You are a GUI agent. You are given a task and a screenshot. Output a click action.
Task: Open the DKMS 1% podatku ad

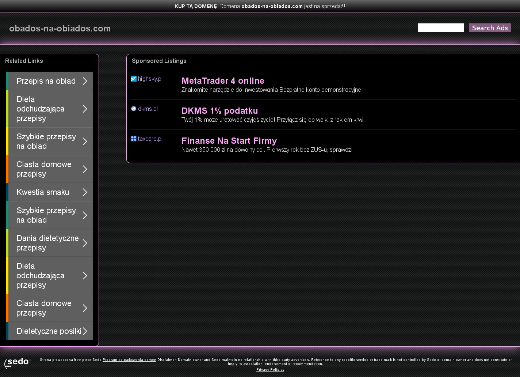coord(219,111)
